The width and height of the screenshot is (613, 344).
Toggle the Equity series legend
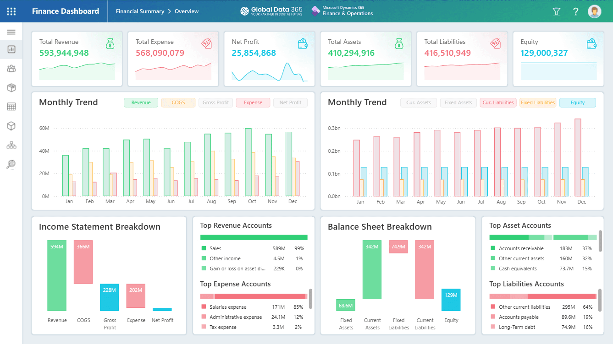(578, 103)
